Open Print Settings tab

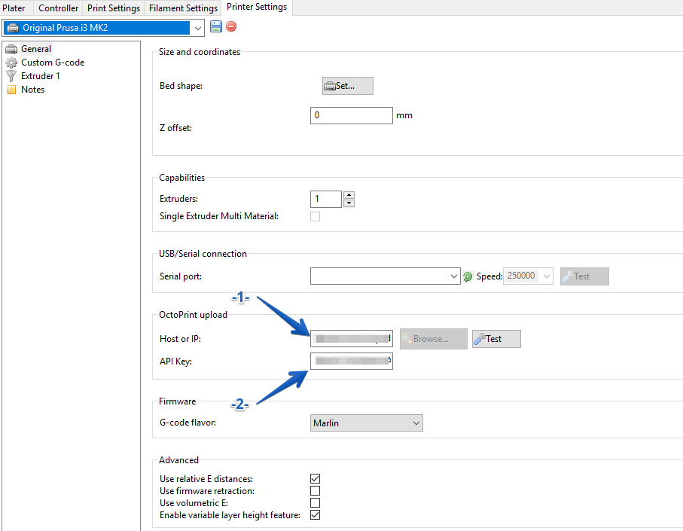[x=114, y=8]
